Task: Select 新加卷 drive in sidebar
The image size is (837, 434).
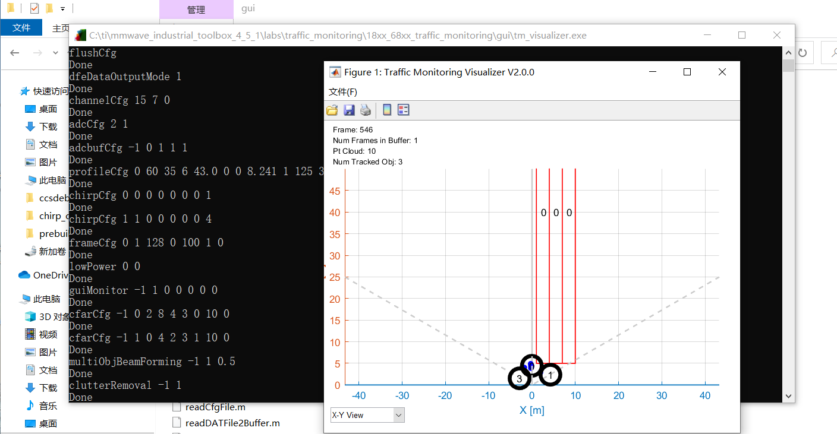Action: pyautogui.click(x=46, y=251)
